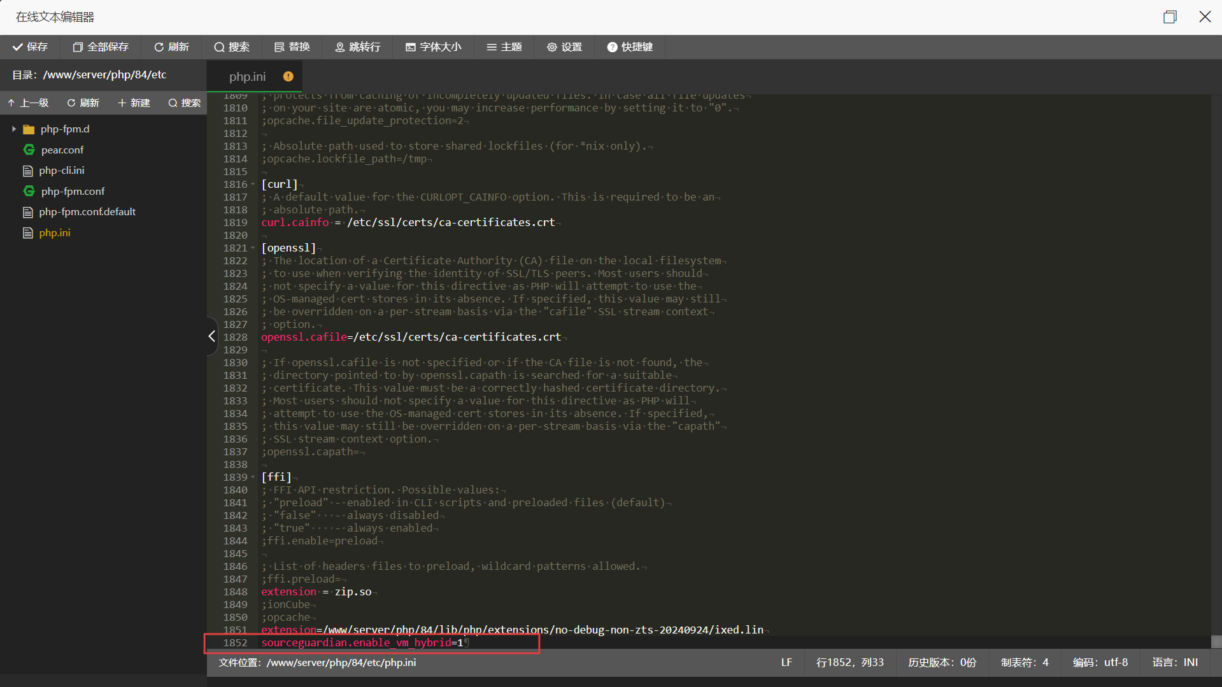This screenshot has height=687, width=1222.
Task: Adjust 字体大小 (Font Size) via toolbar icon
Action: [x=433, y=46]
